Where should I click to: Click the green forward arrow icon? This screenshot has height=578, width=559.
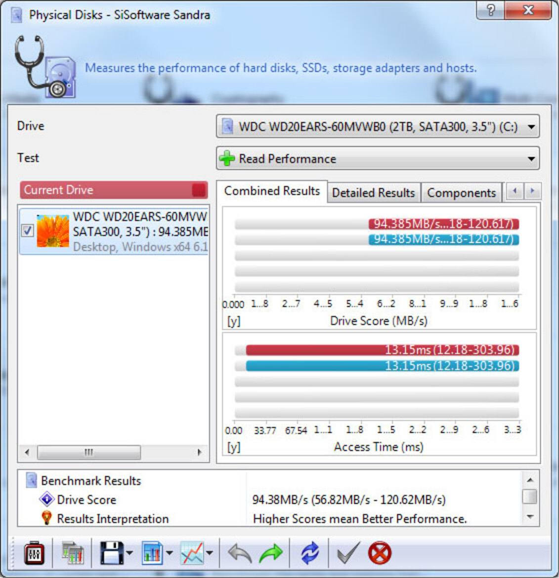coord(271,553)
